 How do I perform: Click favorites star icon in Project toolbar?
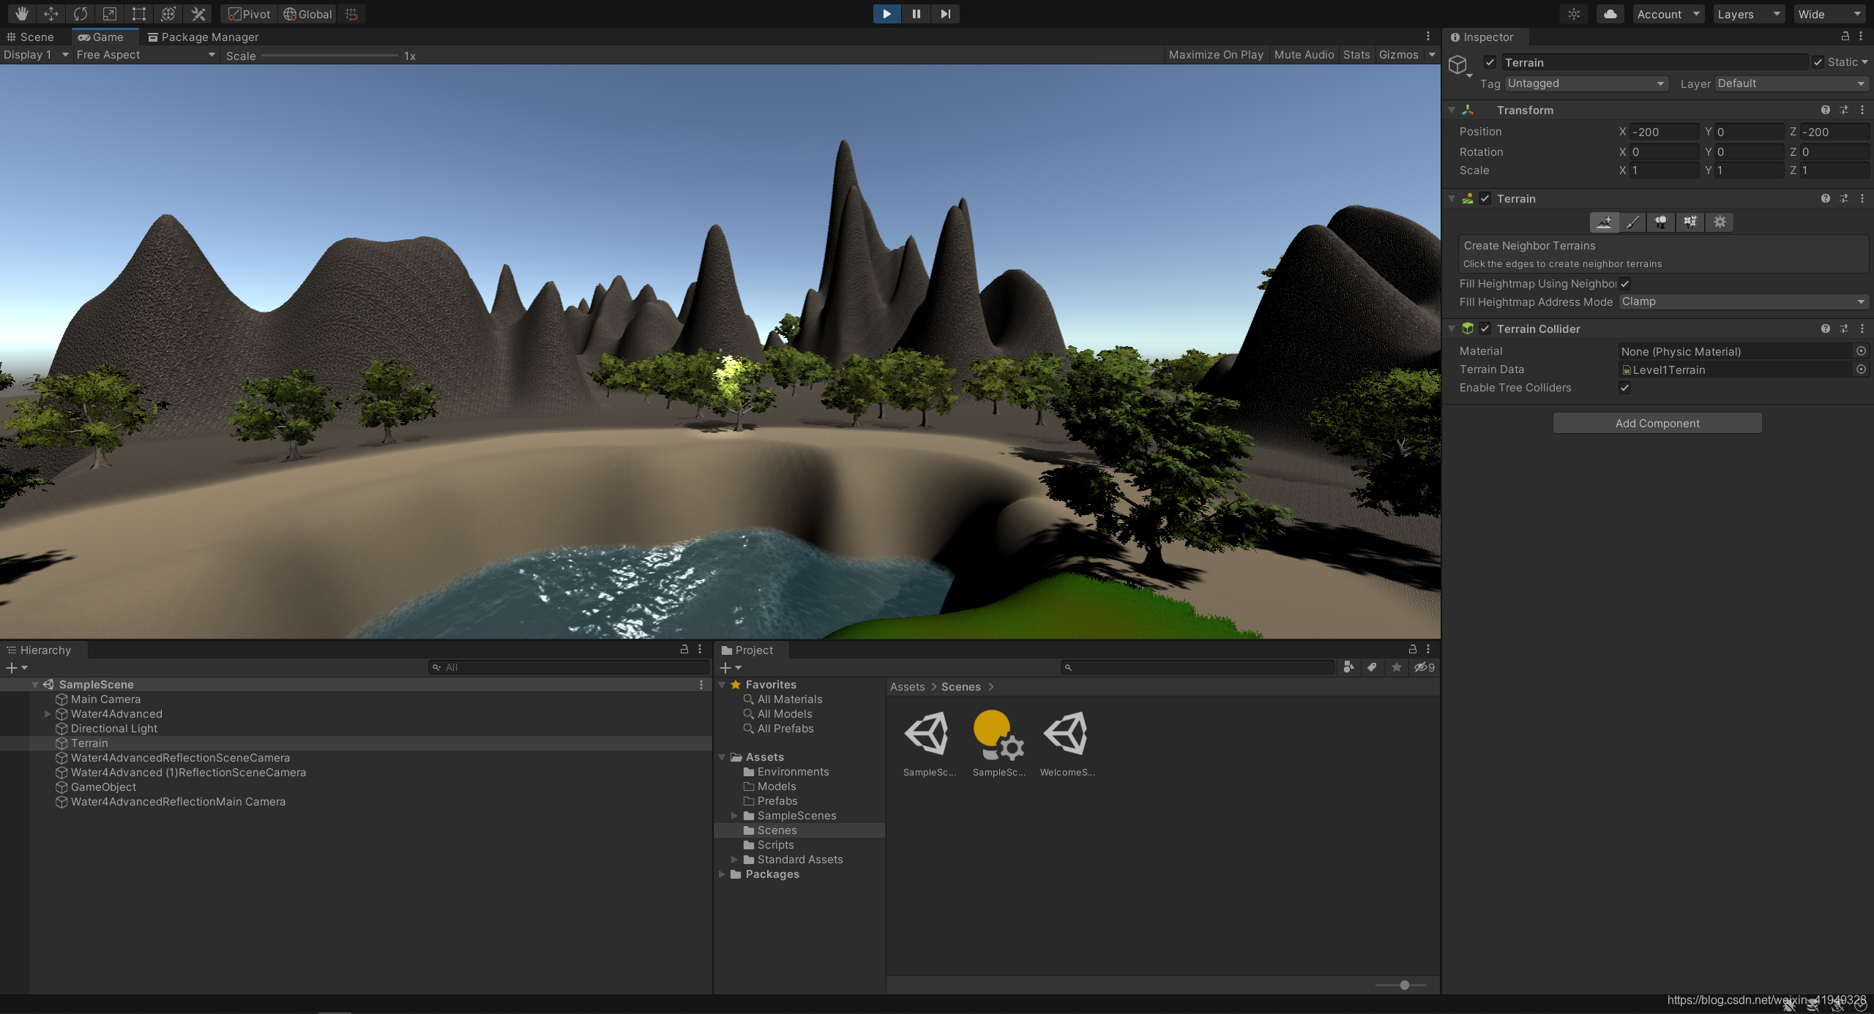pyautogui.click(x=1397, y=667)
